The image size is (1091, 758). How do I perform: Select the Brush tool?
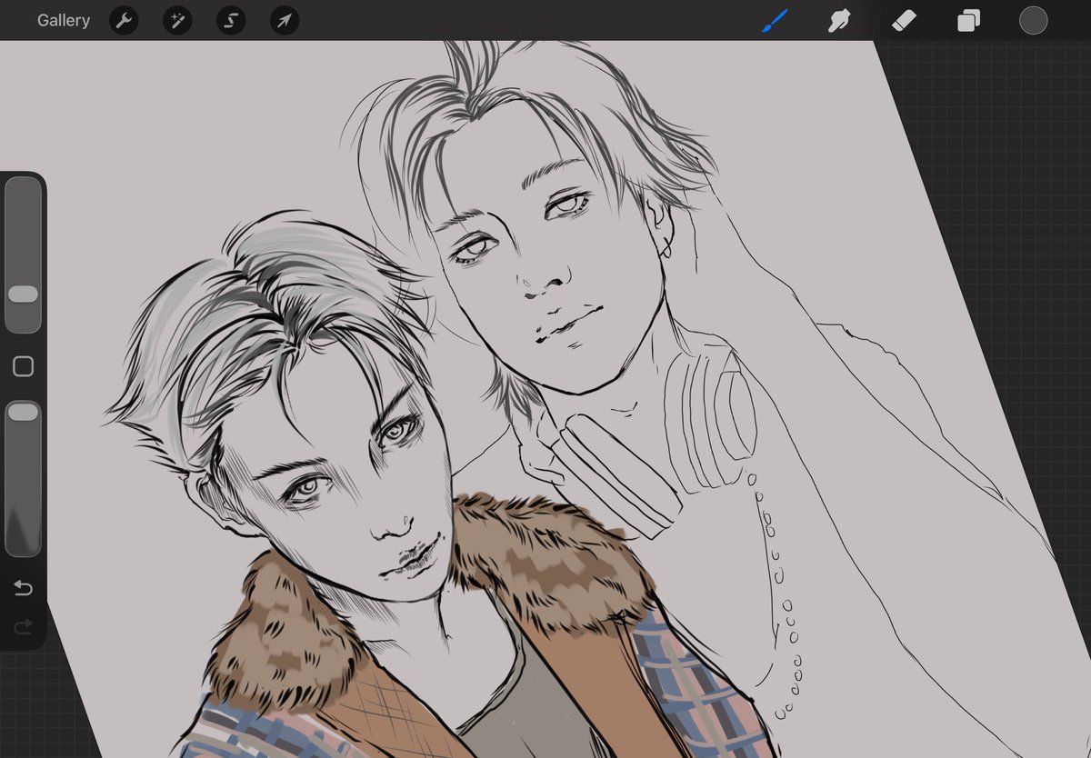[x=774, y=20]
